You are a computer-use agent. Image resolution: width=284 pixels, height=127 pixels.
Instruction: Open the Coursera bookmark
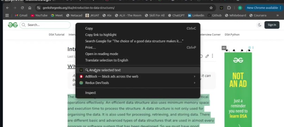pos(258,15)
